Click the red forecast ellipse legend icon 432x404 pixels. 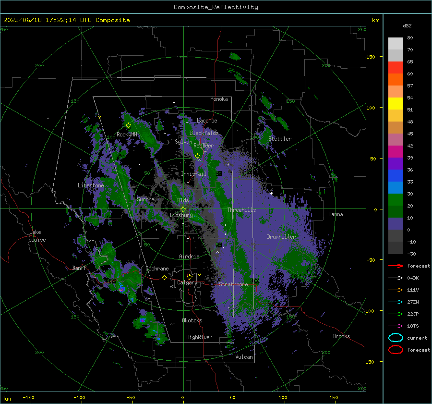point(396,350)
